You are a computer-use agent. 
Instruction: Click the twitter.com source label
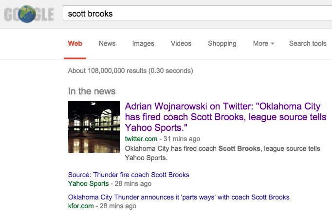tap(141, 139)
